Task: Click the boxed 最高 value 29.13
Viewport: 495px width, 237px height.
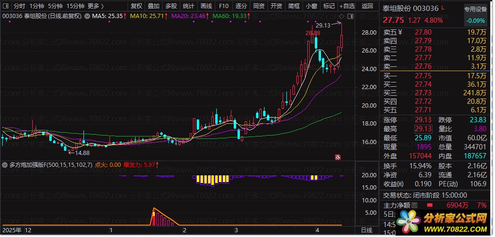Action: point(423,129)
